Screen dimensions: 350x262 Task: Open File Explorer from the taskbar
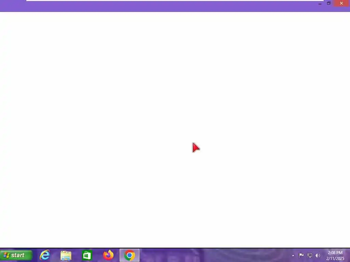click(x=66, y=255)
